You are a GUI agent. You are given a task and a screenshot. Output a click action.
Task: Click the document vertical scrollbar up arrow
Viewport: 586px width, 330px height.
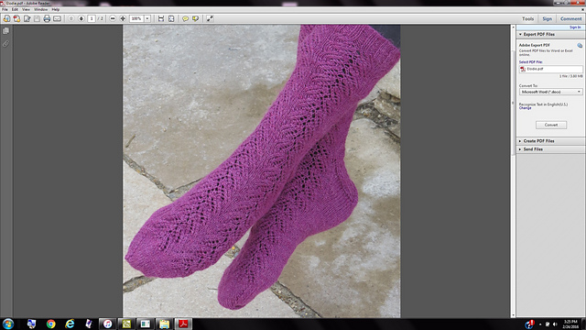[513, 27]
